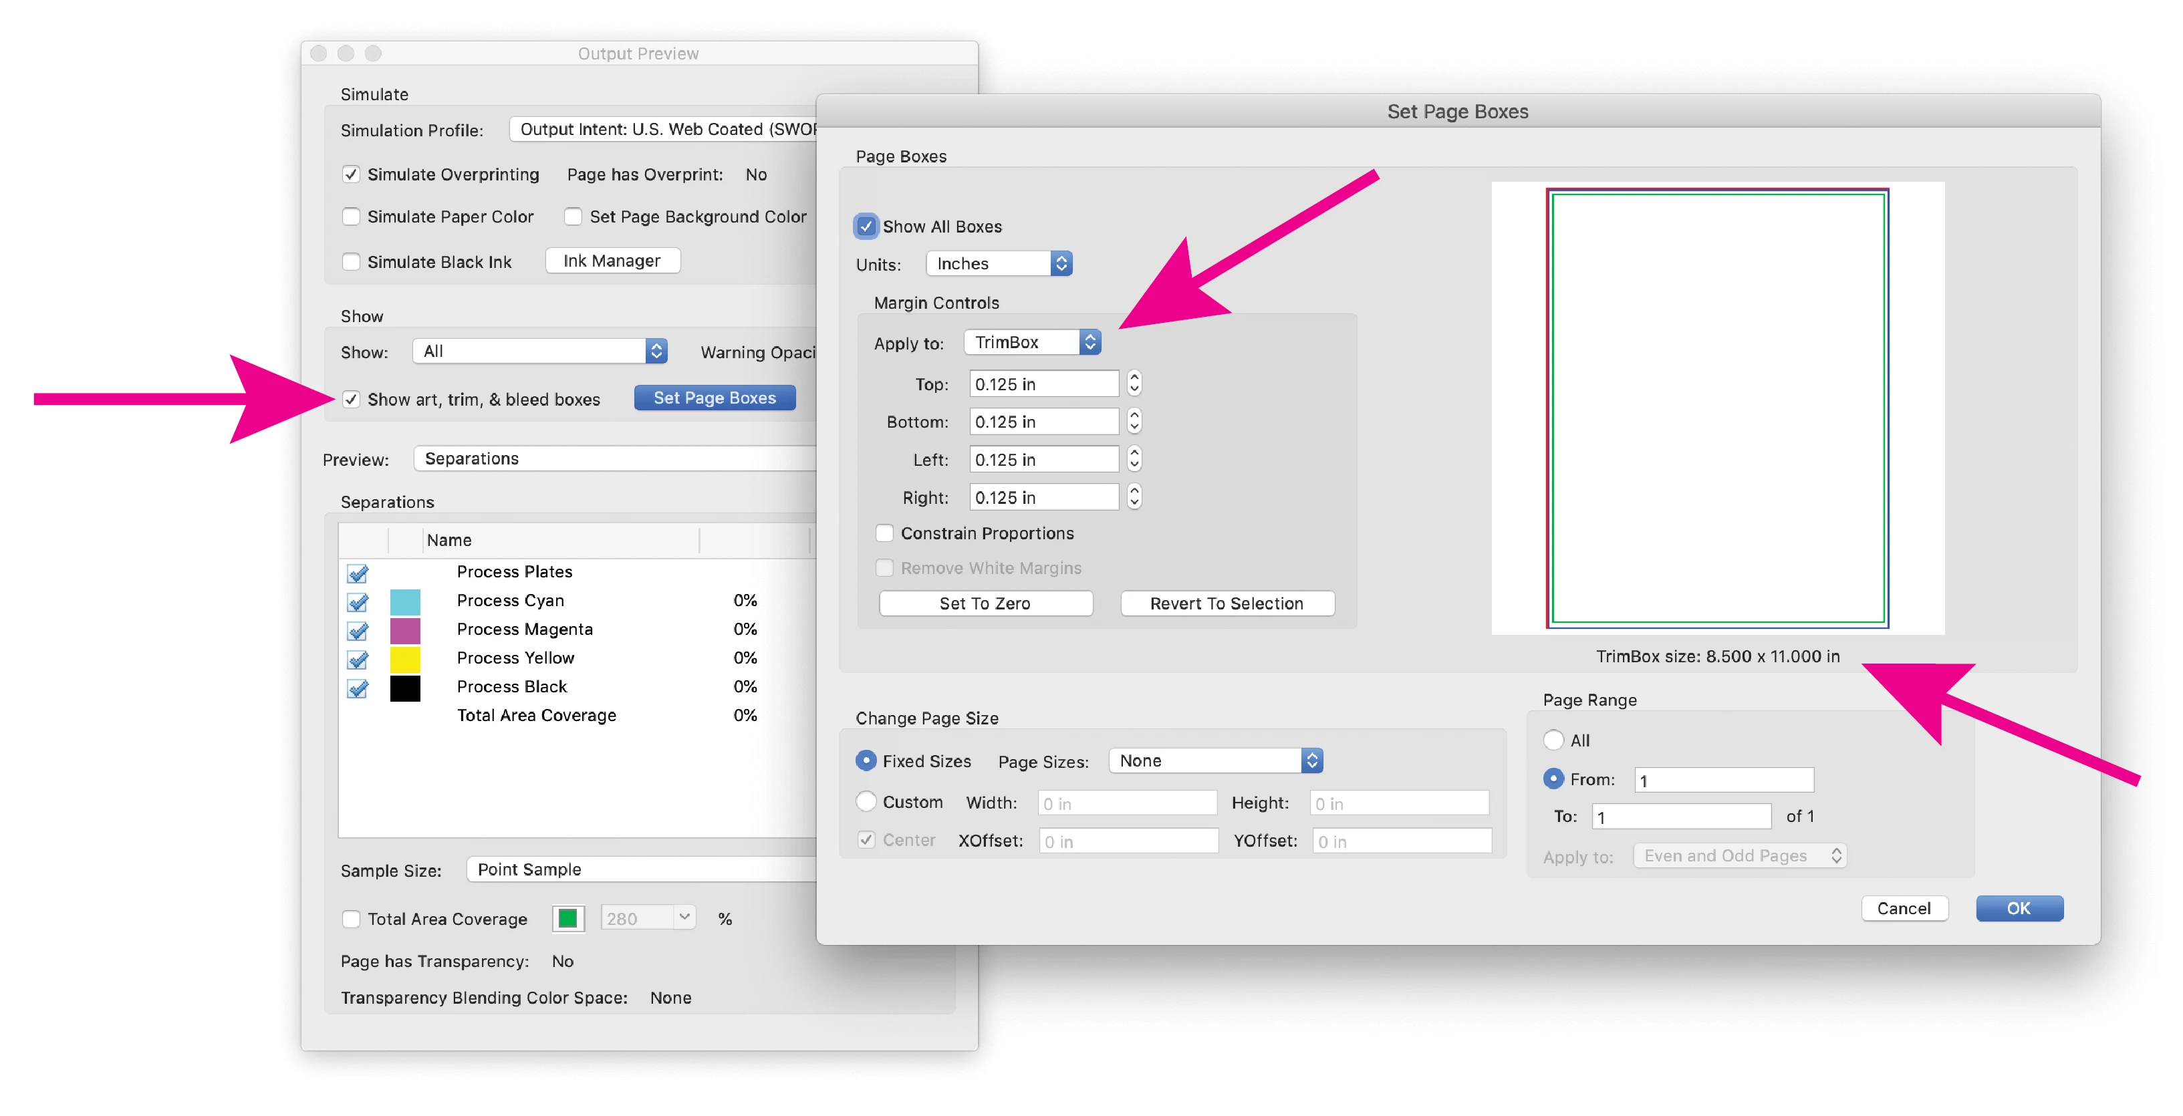Open the Units Inches dropdown
This screenshot has height=1116, width=2183.
(x=999, y=263)
